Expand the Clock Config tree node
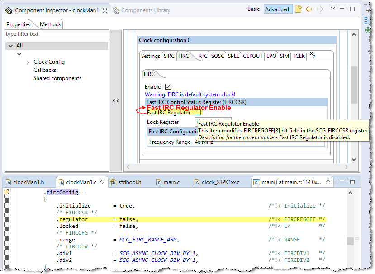Image resolution: width=375 pixels, height=274 pixels. 28,62
